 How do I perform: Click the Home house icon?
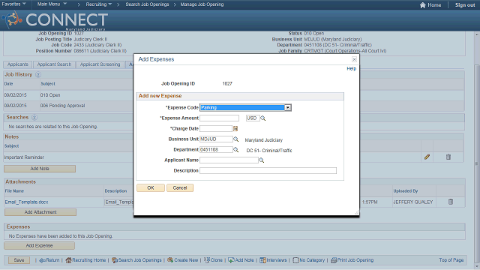423,5
